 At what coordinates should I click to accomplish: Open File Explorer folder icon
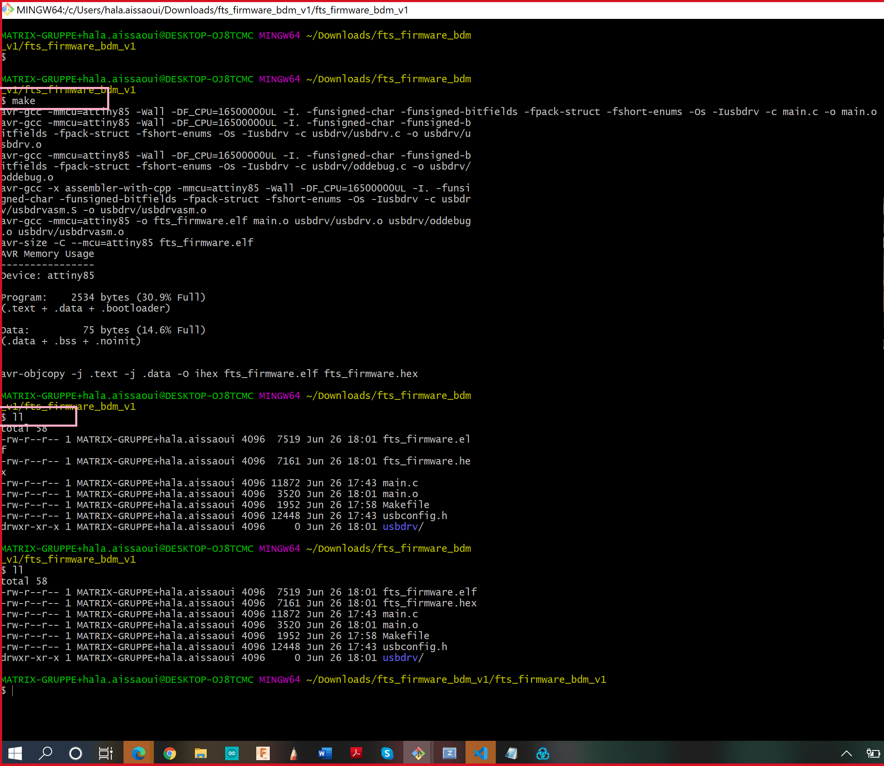click(200, 753)
